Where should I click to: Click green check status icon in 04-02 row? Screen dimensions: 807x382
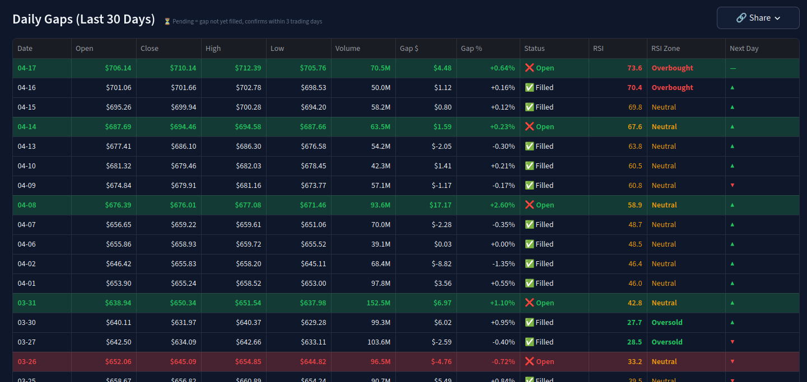(x=529, y=263)
